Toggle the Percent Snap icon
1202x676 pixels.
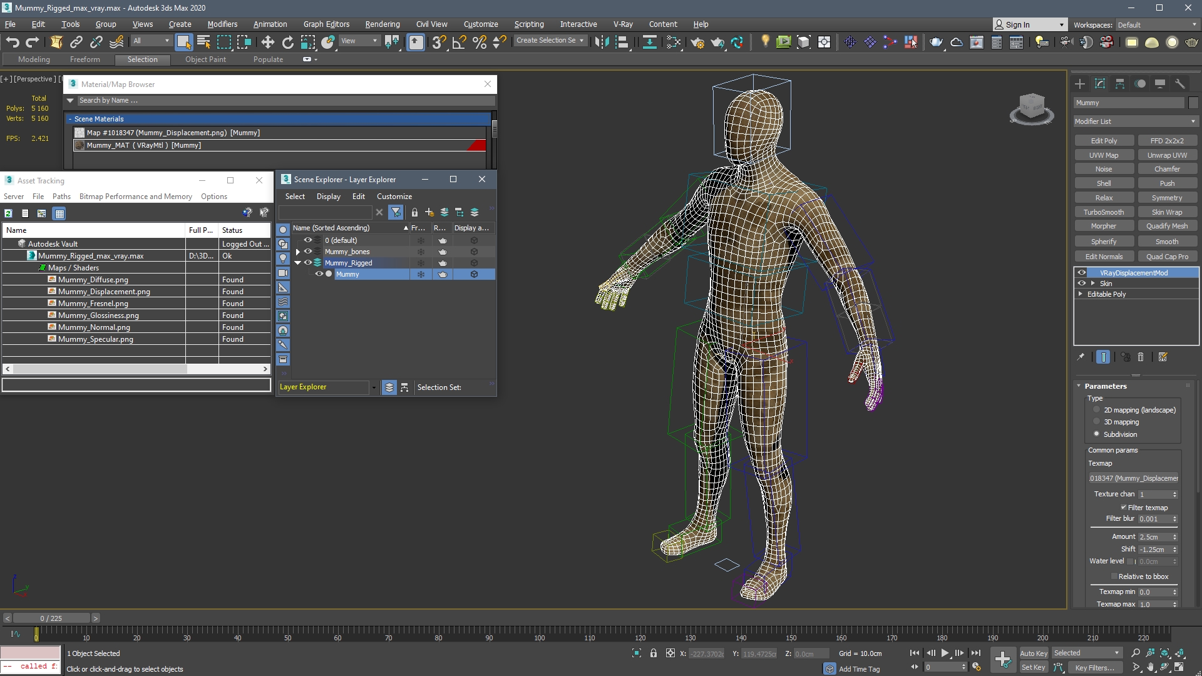pos(480,42)
